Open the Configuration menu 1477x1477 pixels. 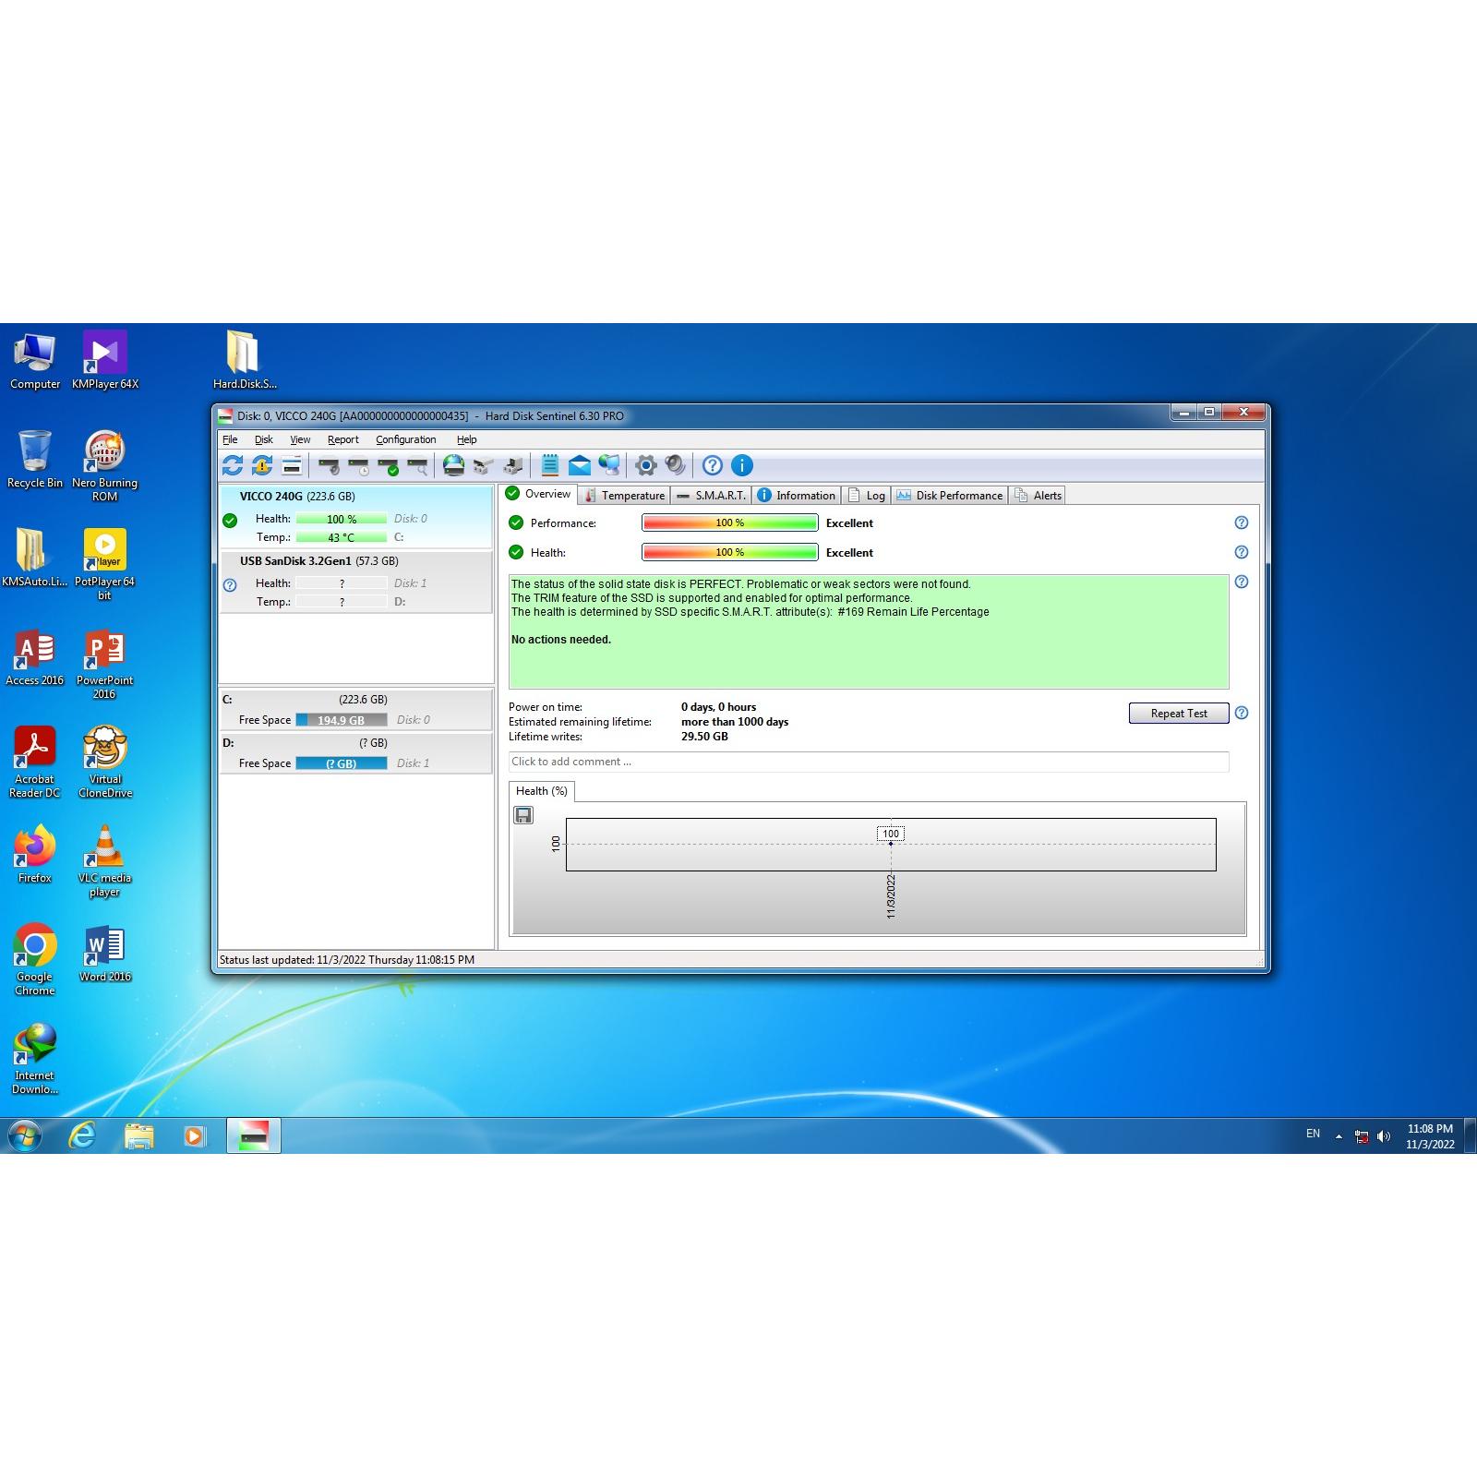click(405, 439)
